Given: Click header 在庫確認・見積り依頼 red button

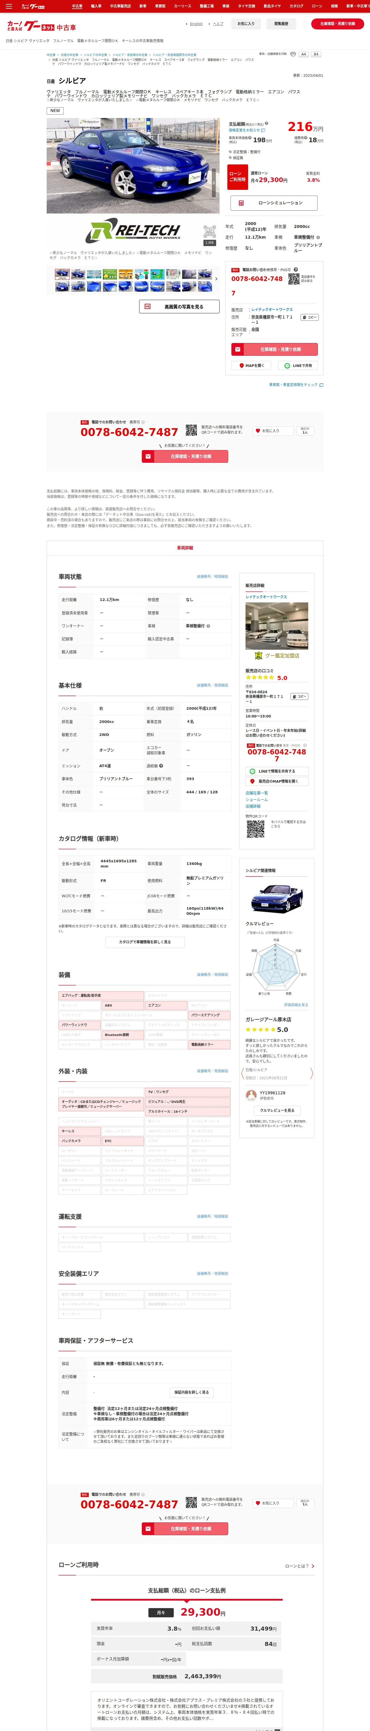Looking at the screenshot, I should [x=338, y=24].
